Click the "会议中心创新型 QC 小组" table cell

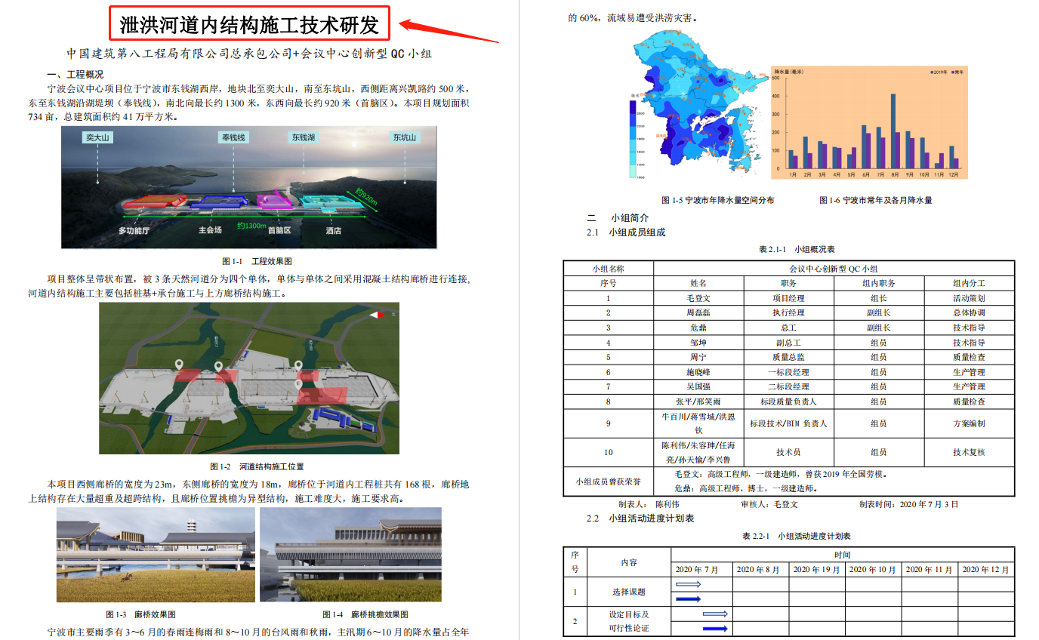pyautogui.click(x=834, y=269)
